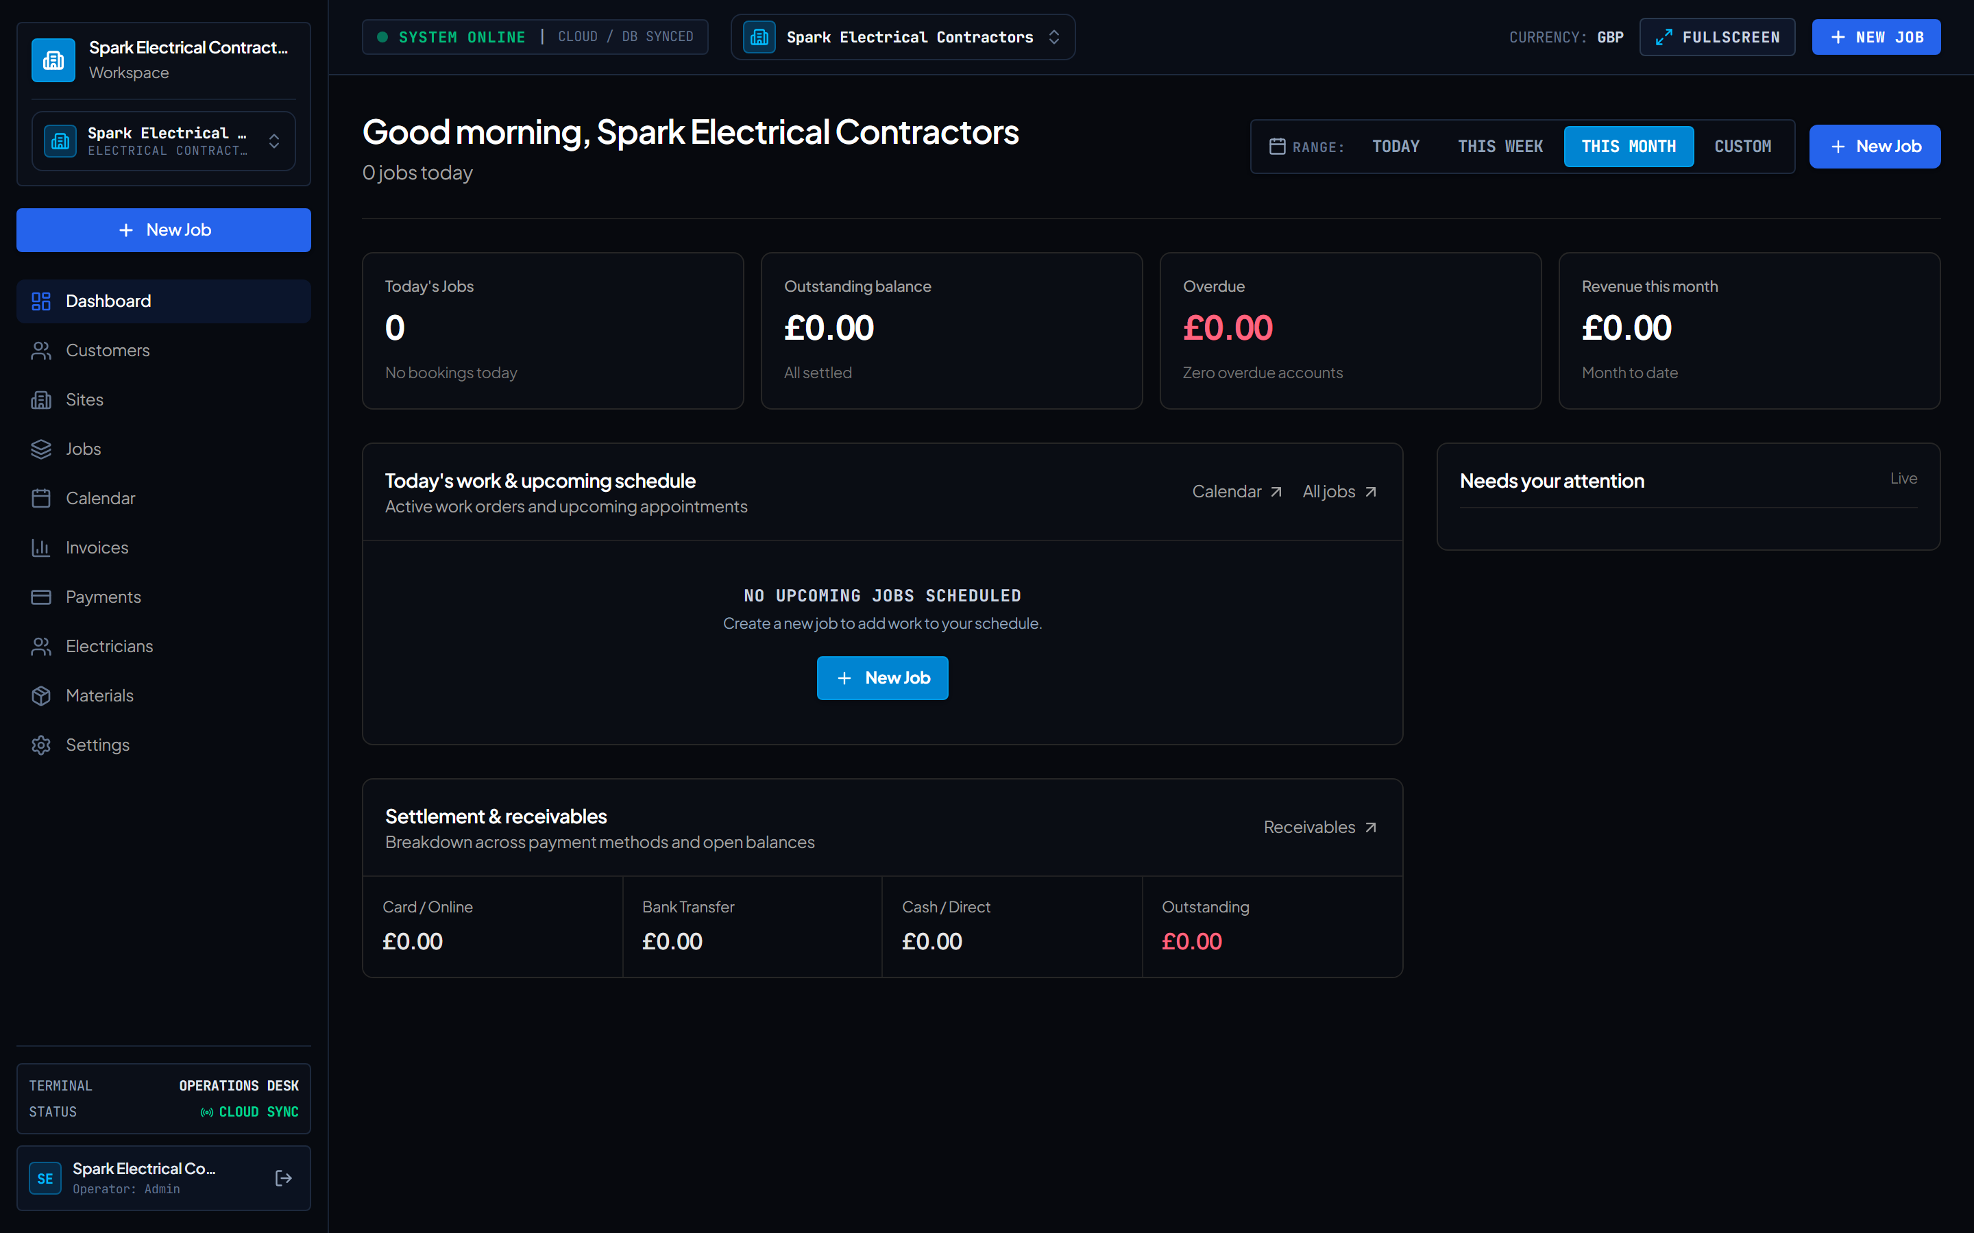Open the Calendar link in schedule panel
The width and height of the screenshot is (1974, 1233).
tap(1237, 492)
